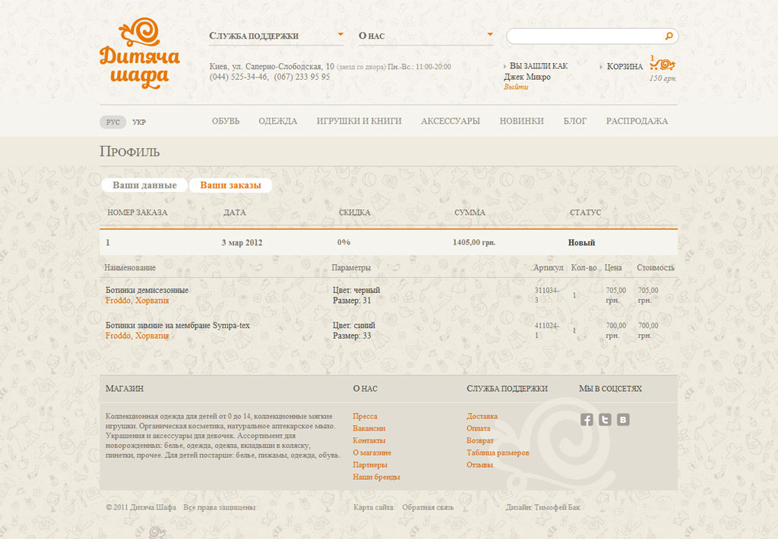Switch to the Ваши данные tab
This screenshot has width=778, height=539.
144,185
